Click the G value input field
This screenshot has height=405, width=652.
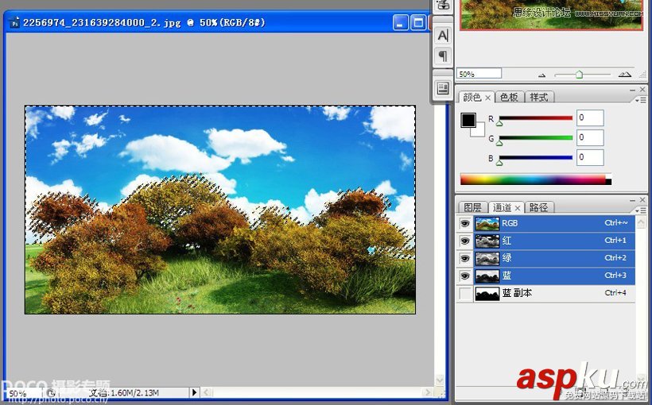(x=590, y=137)
